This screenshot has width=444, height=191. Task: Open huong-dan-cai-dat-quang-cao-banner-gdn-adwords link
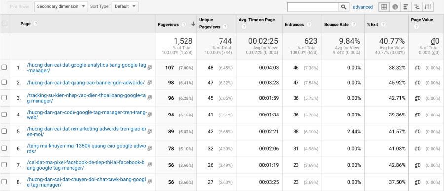85,83
